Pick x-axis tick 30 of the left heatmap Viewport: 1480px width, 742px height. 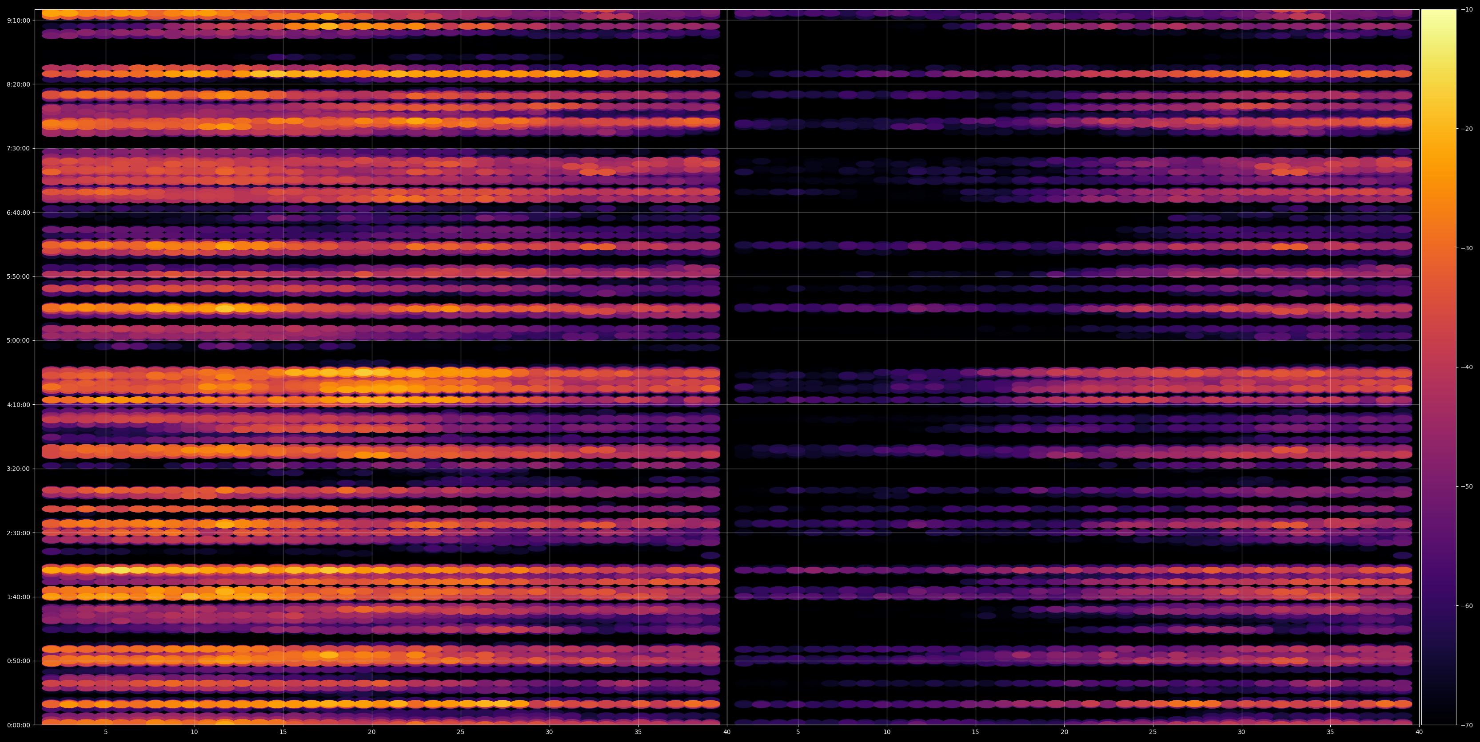(x=549, y=732)
